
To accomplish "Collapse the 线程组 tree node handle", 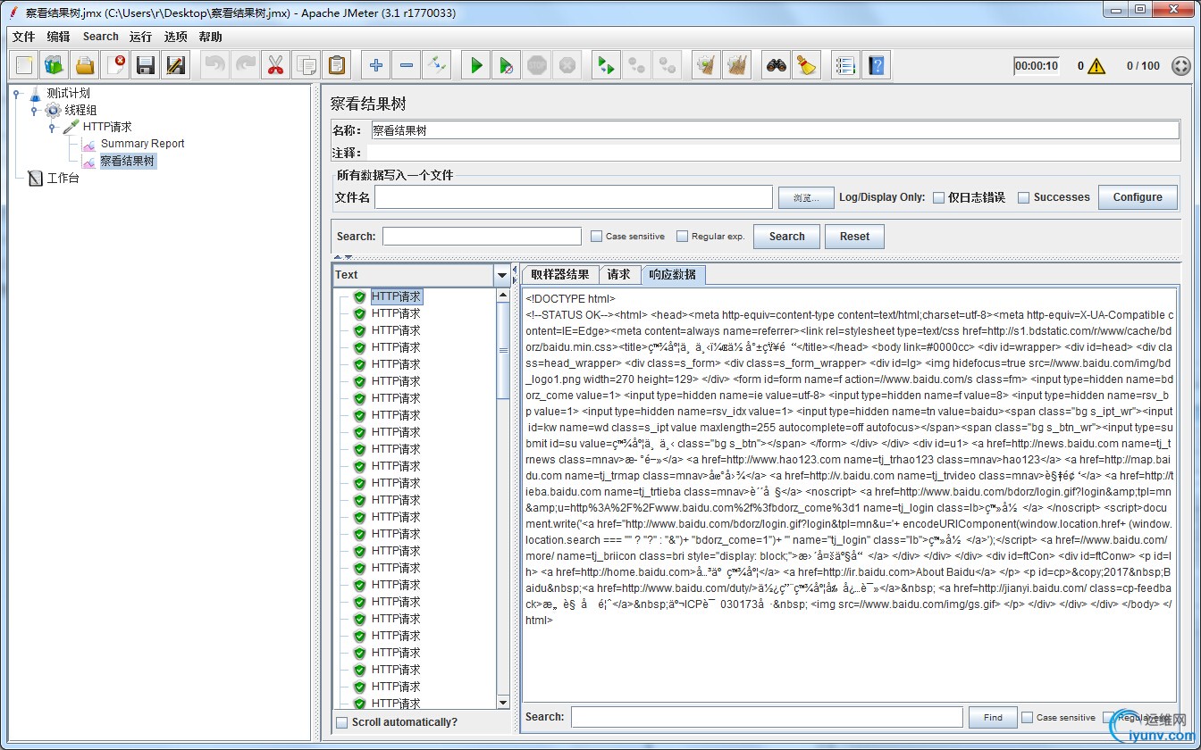I will pos(35,110).
